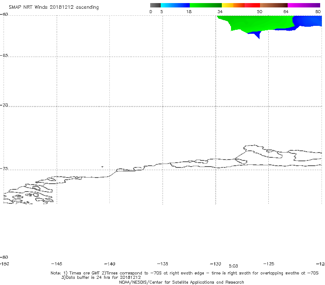This screenshot has width=325, height=285.
Task: Click the blue wind swath area at top-right corner
Action: pos(308,21)
